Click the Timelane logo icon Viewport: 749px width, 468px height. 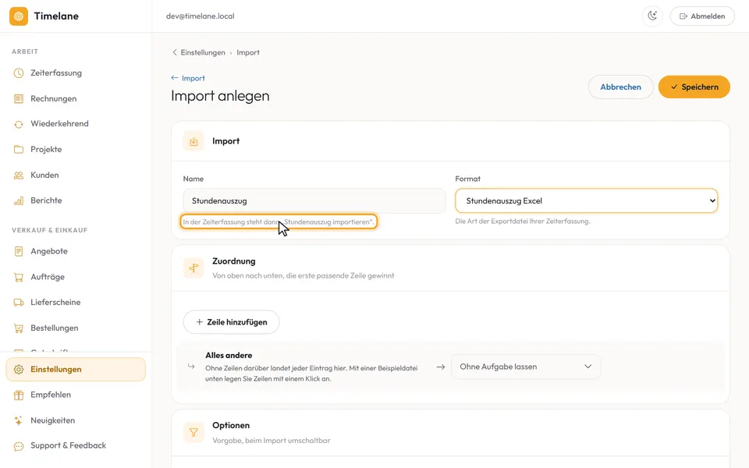click(19, 16)
